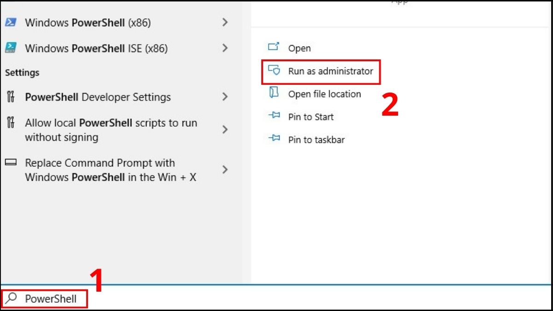Click the PowerShell Developer Settings gear icon

(10, 97)
